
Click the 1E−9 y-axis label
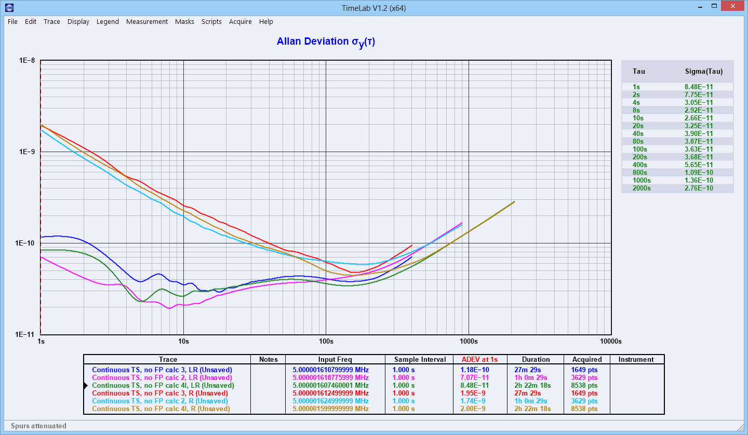click(26, 152)
